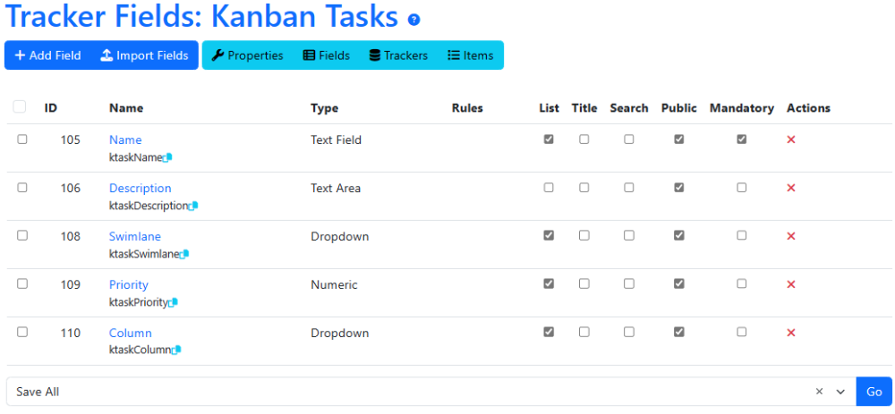This screenshot has height=414, width=895.
Task: Uncheck List checkbox for Swimlane row
Action: tap(549, 235)
